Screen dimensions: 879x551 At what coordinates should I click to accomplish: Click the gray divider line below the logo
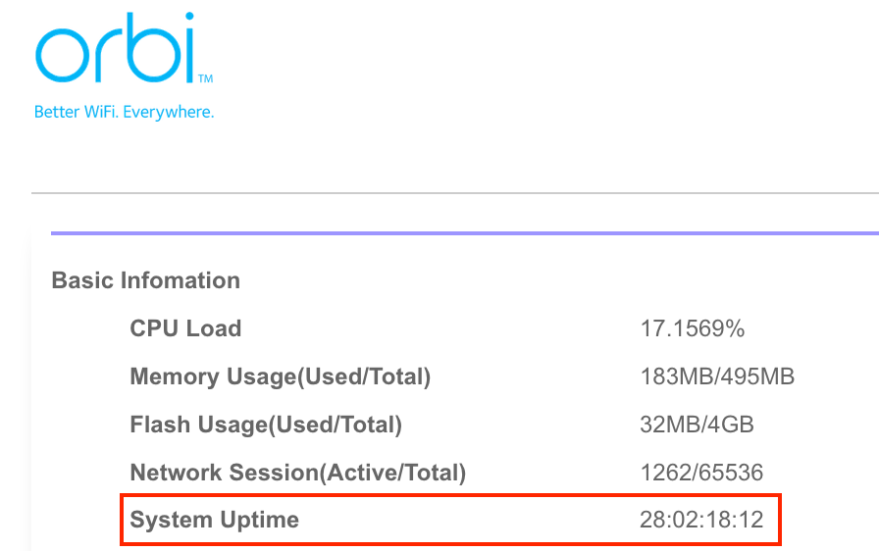(451, 193)
